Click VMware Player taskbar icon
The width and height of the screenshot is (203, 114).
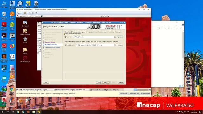click(39, 112)
